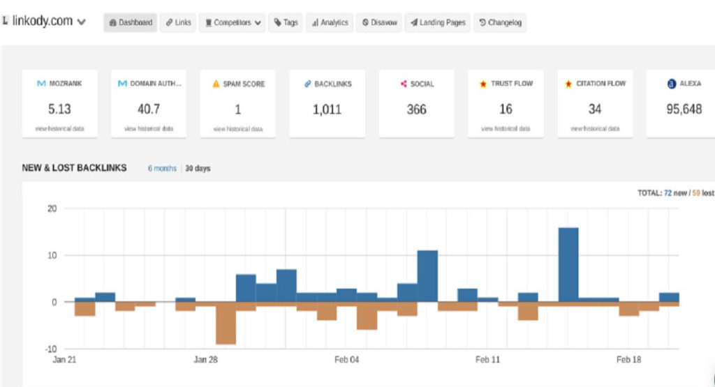Click the Backlinks chain link icon
Viewport: 715px width, 387px height.
pyautogui.click(x=308, y=84)
